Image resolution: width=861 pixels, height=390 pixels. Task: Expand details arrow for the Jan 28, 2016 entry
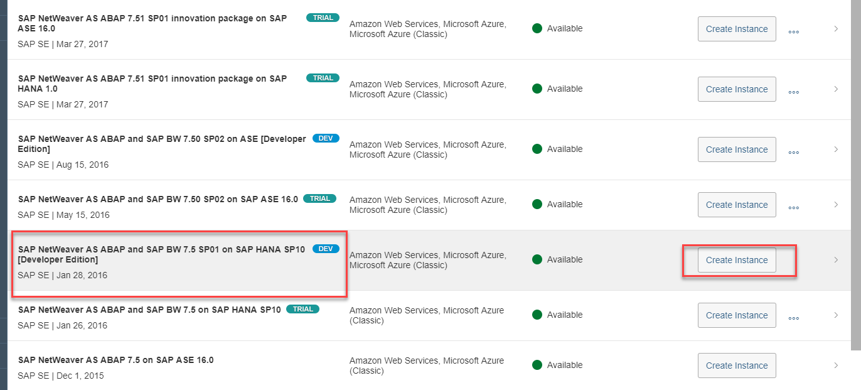[836, 259]
